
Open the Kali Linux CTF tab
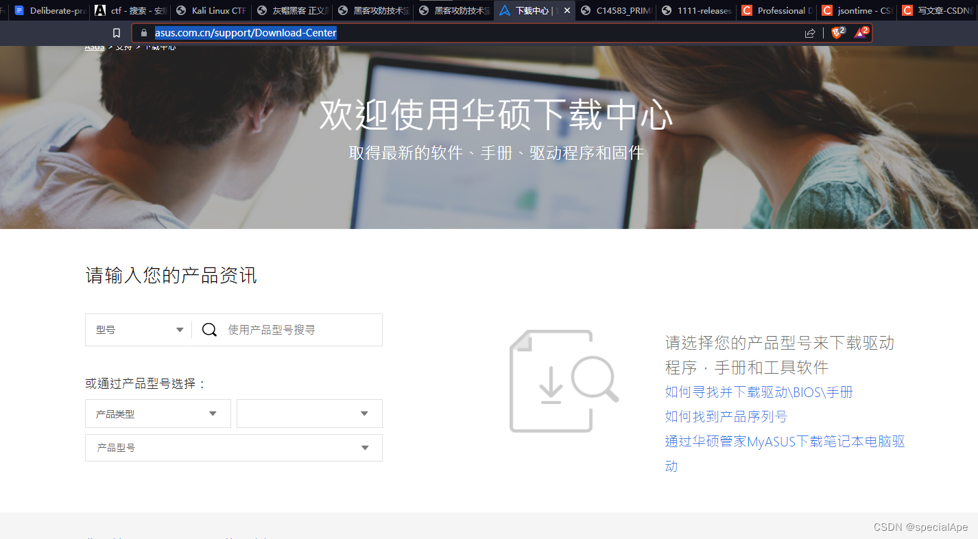(211, 11)
